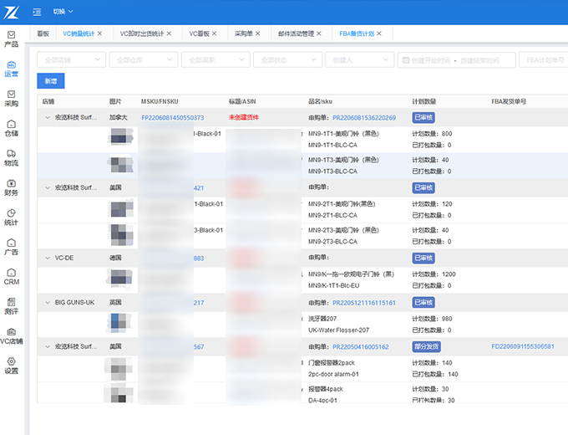Open the 采购 sidebar module
The width and height of the screenshot is (568, 435).
11,99
